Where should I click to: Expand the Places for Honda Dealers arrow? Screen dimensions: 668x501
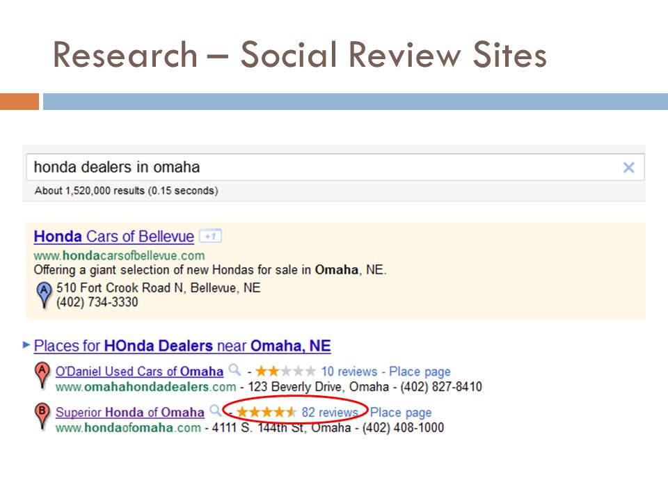[x=26, y=344]
